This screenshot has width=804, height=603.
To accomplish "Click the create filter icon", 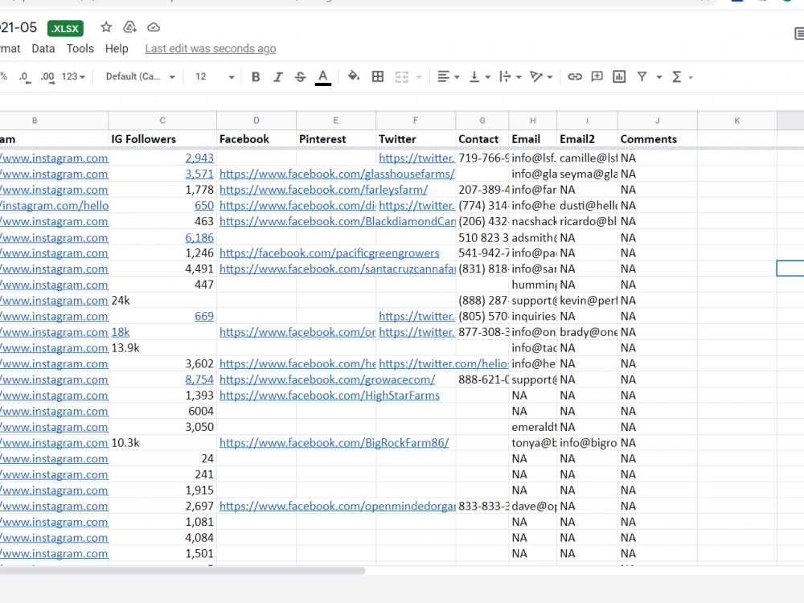I will pos(642,77).
